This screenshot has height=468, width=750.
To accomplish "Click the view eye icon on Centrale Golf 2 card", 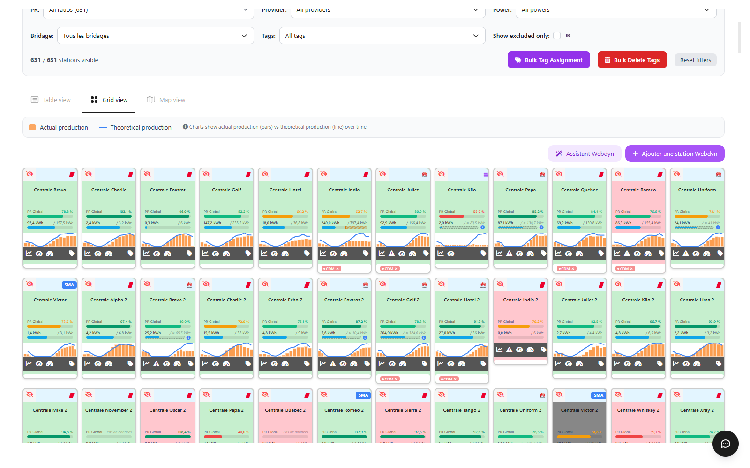I will point(392,364).
